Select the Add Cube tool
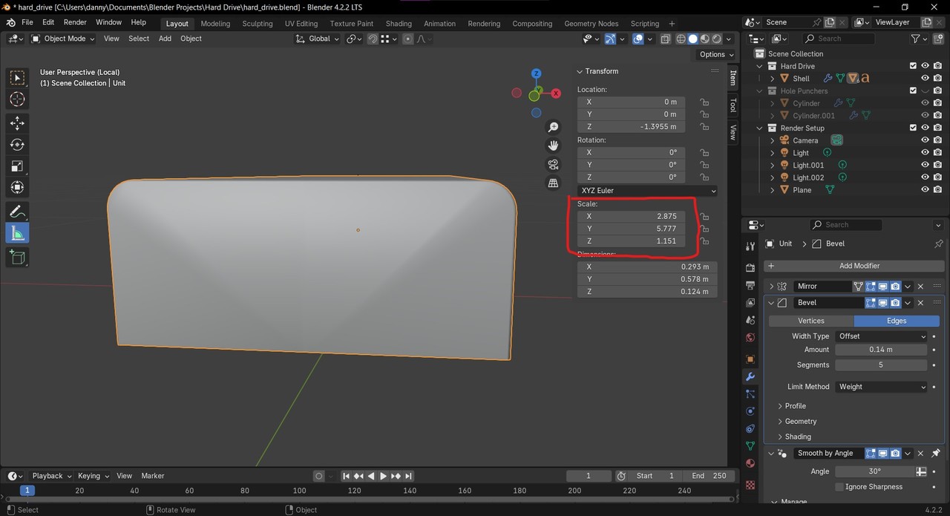 (17, 257)
